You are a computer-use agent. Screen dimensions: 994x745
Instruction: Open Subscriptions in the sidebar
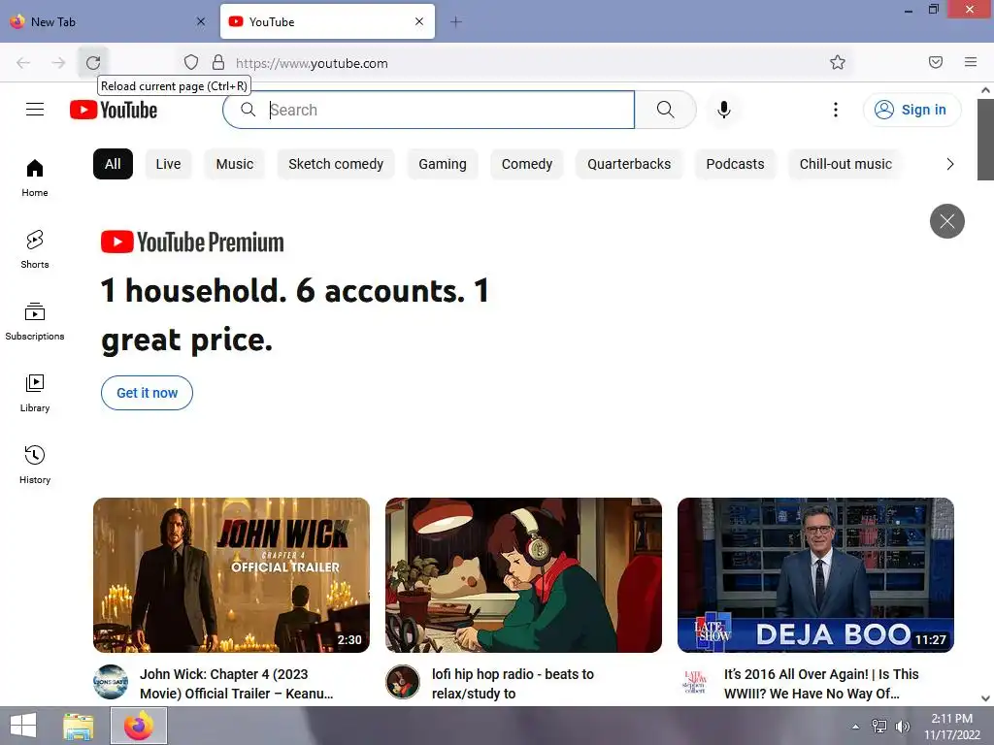[35, 321]
